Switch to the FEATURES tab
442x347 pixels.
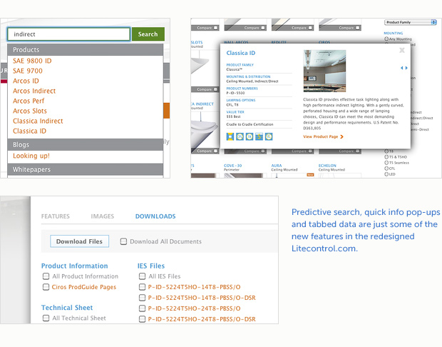(x=56, y=216)
